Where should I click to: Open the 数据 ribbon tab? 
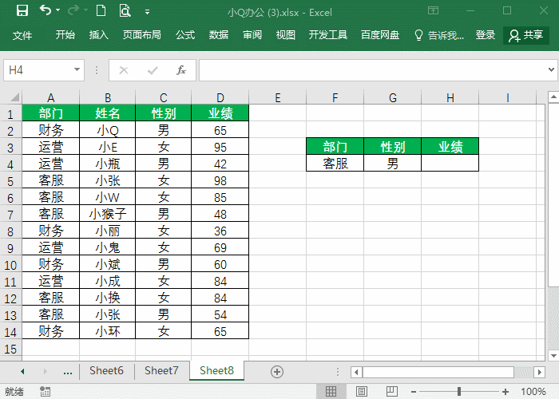point(219,35)
